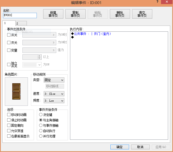
Task: Enable the 移动时动画 option
Action: [x=9, y=115]
